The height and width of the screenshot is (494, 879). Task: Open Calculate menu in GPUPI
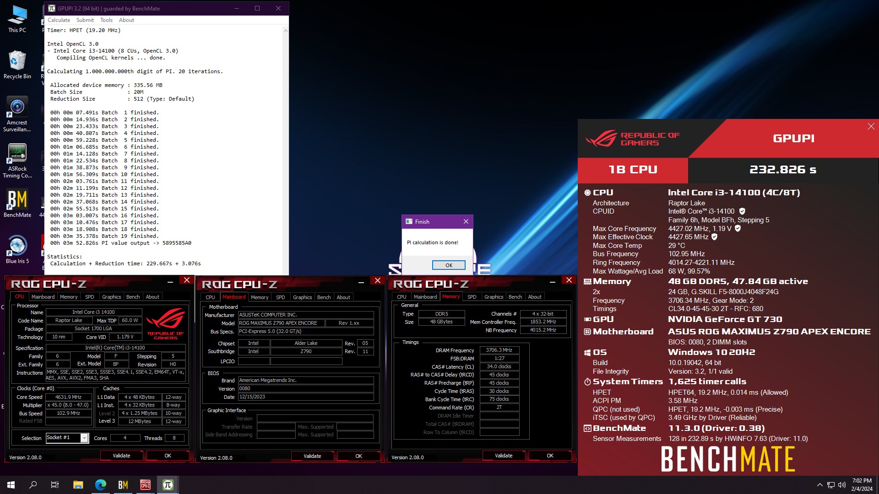59,20
